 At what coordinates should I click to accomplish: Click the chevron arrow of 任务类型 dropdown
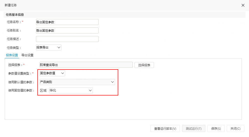(59, 47)
